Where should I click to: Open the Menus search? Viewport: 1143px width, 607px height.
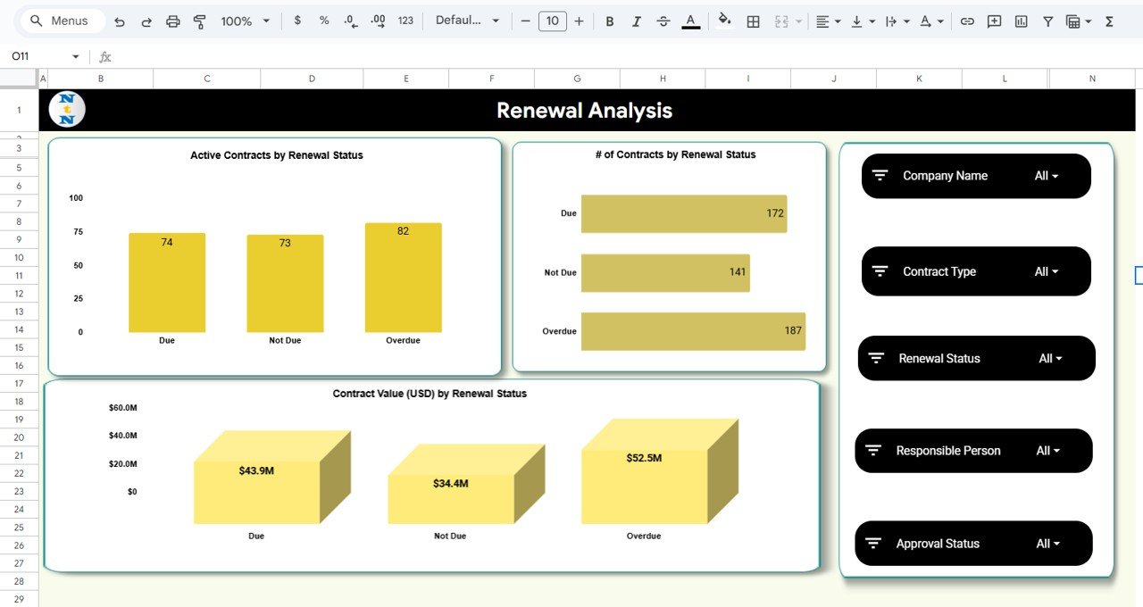(x=60, y=21)
